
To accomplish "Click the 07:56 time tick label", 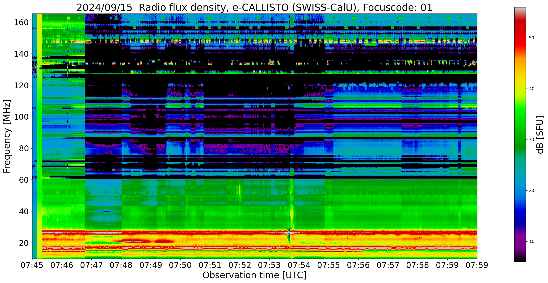I will (359, 265).
